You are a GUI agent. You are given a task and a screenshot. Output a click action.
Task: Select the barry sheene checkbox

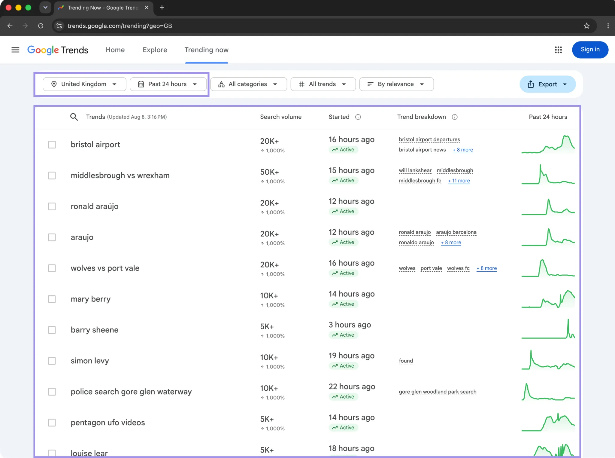(52, 330)
